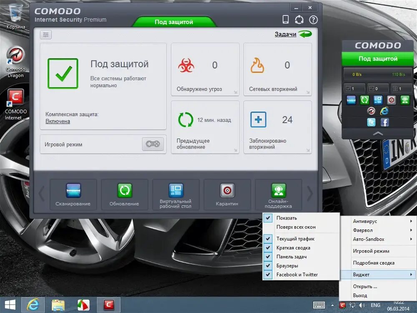Launch Виртуальный рабочий стол
The width and height of the screenshot is (417, 313).
(x=176, y=194)
